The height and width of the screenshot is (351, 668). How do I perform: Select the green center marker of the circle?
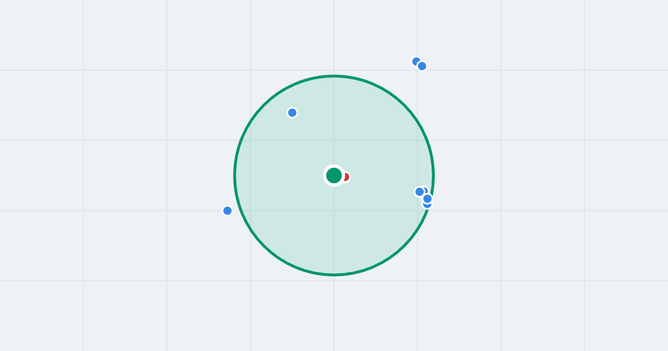coord(334,175)
